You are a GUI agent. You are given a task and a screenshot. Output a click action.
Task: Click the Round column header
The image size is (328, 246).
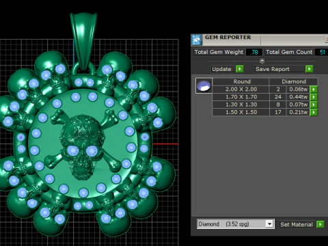[x=242, y=81]
